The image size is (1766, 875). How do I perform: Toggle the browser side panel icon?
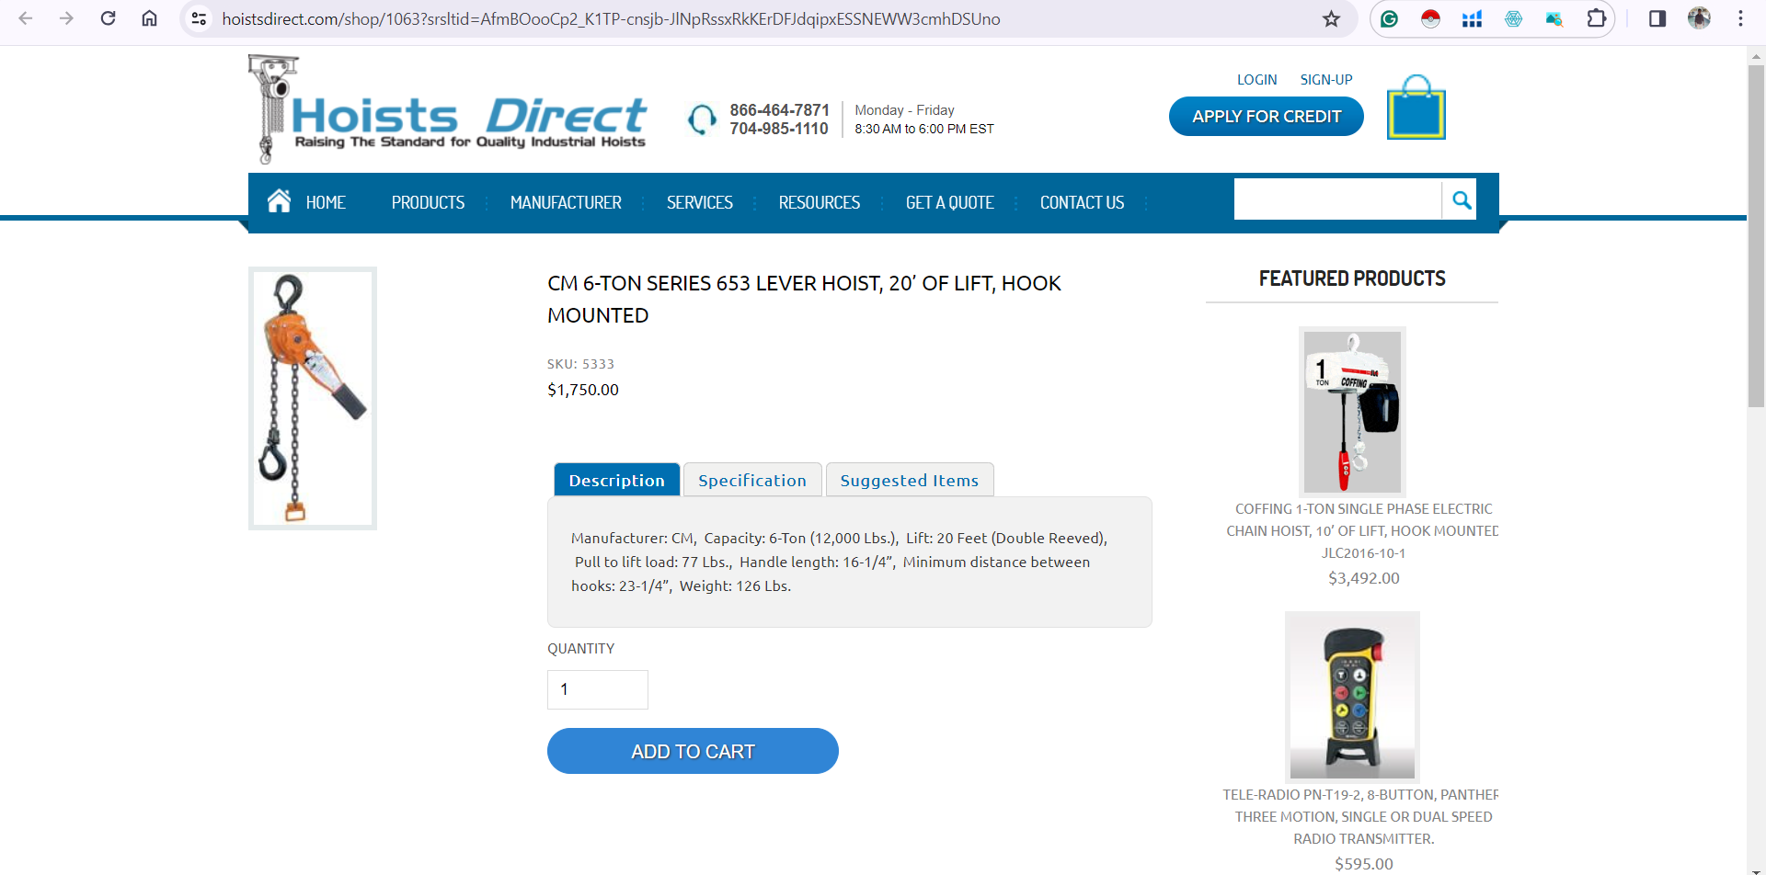(x=1657, y=18)
